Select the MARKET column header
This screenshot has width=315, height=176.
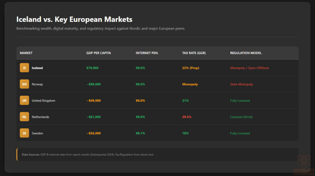point(26,53)
